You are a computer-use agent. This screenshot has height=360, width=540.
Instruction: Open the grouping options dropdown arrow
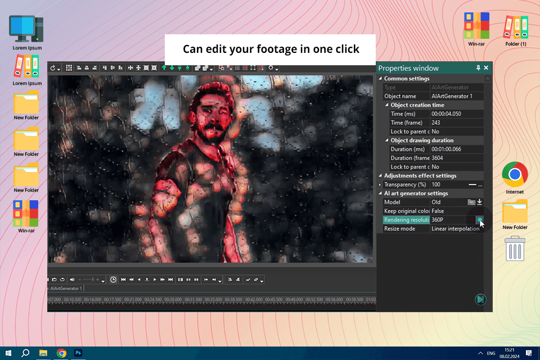211,69
